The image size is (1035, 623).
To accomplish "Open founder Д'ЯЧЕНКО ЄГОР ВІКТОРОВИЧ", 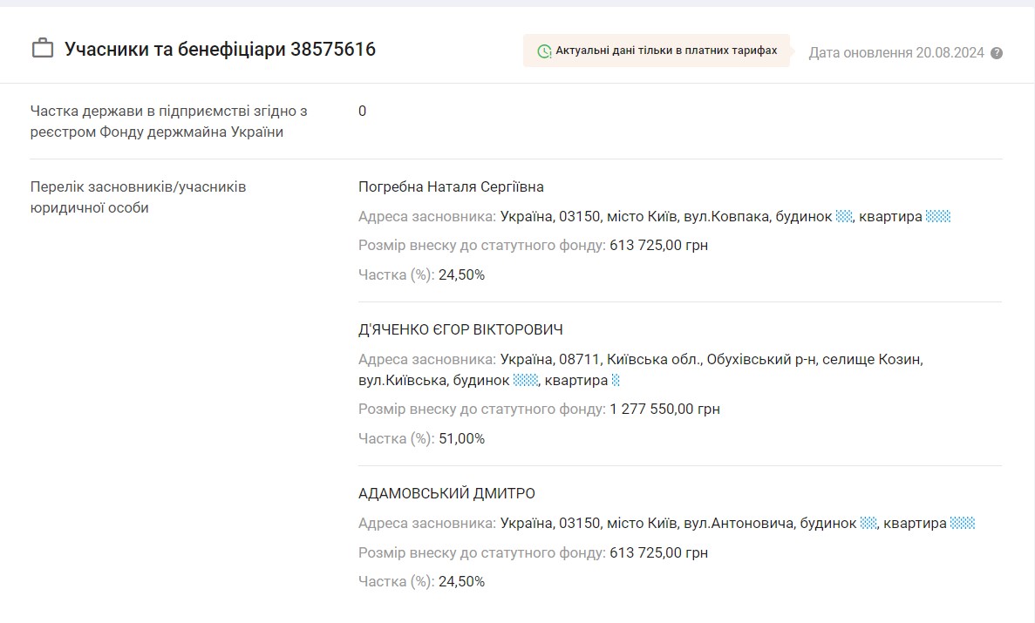I will [460, 329].
